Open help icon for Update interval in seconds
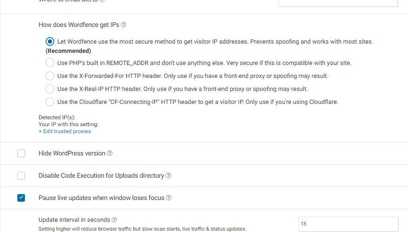This screenshot has height=232, width=408. click(x=114, y=220)
